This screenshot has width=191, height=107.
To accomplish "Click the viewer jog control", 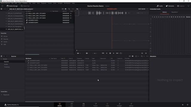I will (95, 53).
